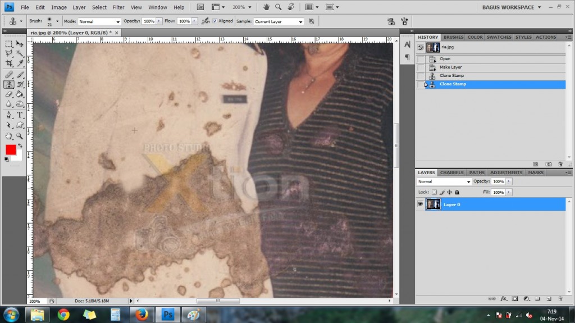
Task: Add layer mask button
Action: click(515, 299)
